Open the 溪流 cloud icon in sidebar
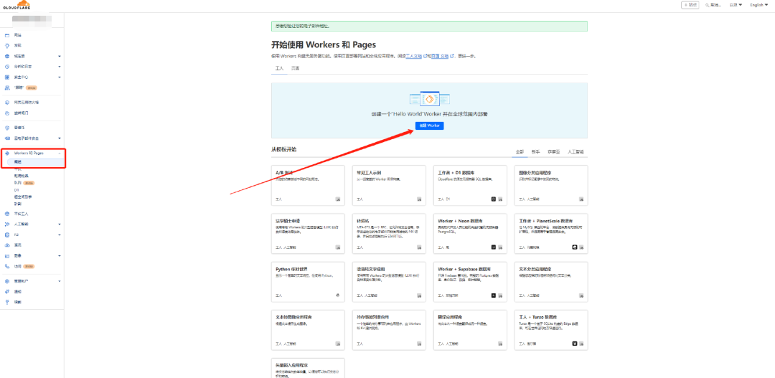Screen dimensions: 775x378 7,245
